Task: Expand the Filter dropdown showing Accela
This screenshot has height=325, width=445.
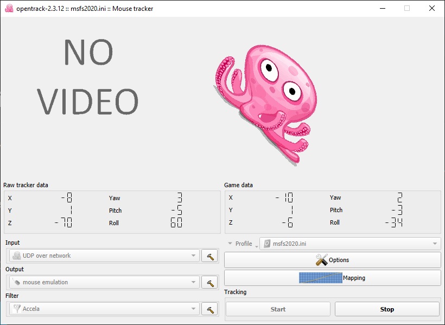Action: (104, 309)
